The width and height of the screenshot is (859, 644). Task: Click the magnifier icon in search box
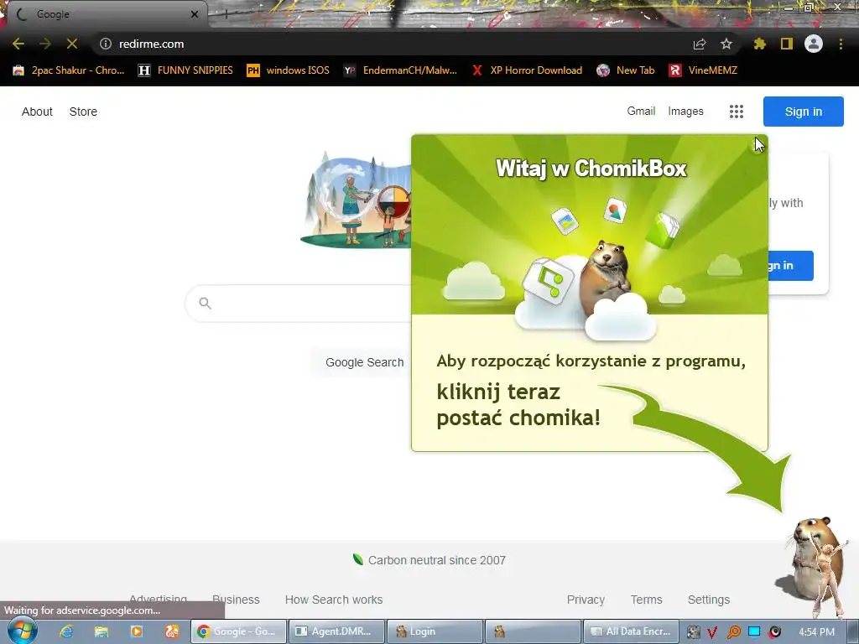tap(205, 303)
